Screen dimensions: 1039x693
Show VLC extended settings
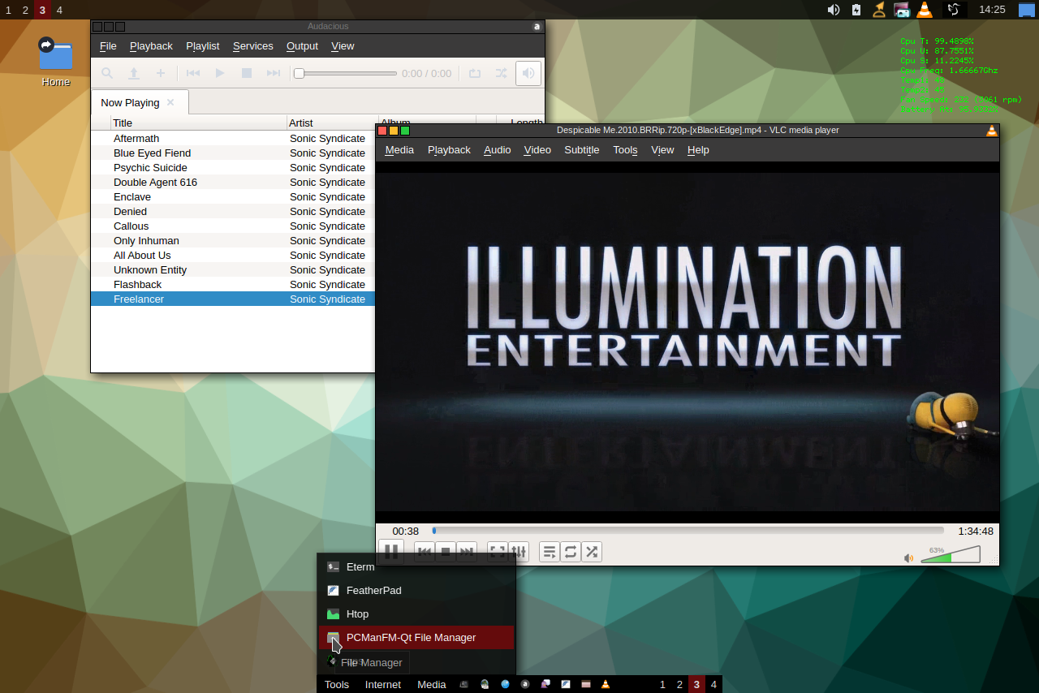point(519,552)
